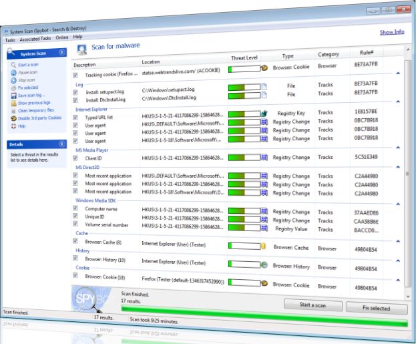Image resolution: width=416 pixels, height=344 pixels.
Task: Sort results by Threat Level column
Action: pyautogui.click(x=244, y=58)
